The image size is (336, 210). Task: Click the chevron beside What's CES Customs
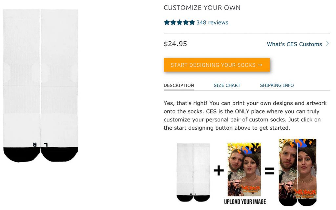click(327, 44)
